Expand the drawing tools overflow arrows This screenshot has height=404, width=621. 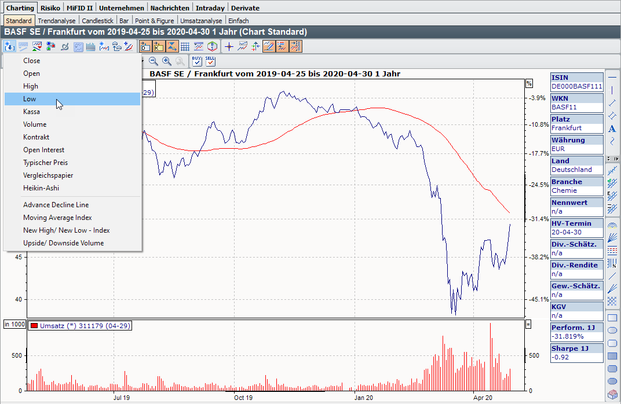point(612,158)
